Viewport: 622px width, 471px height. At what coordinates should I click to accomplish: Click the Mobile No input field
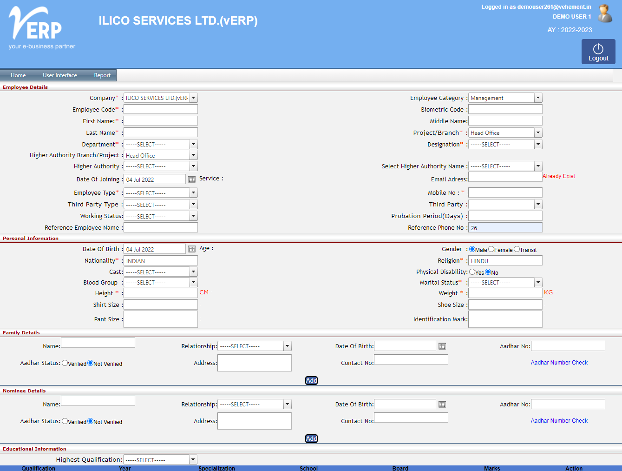click(x=505, y=192)
